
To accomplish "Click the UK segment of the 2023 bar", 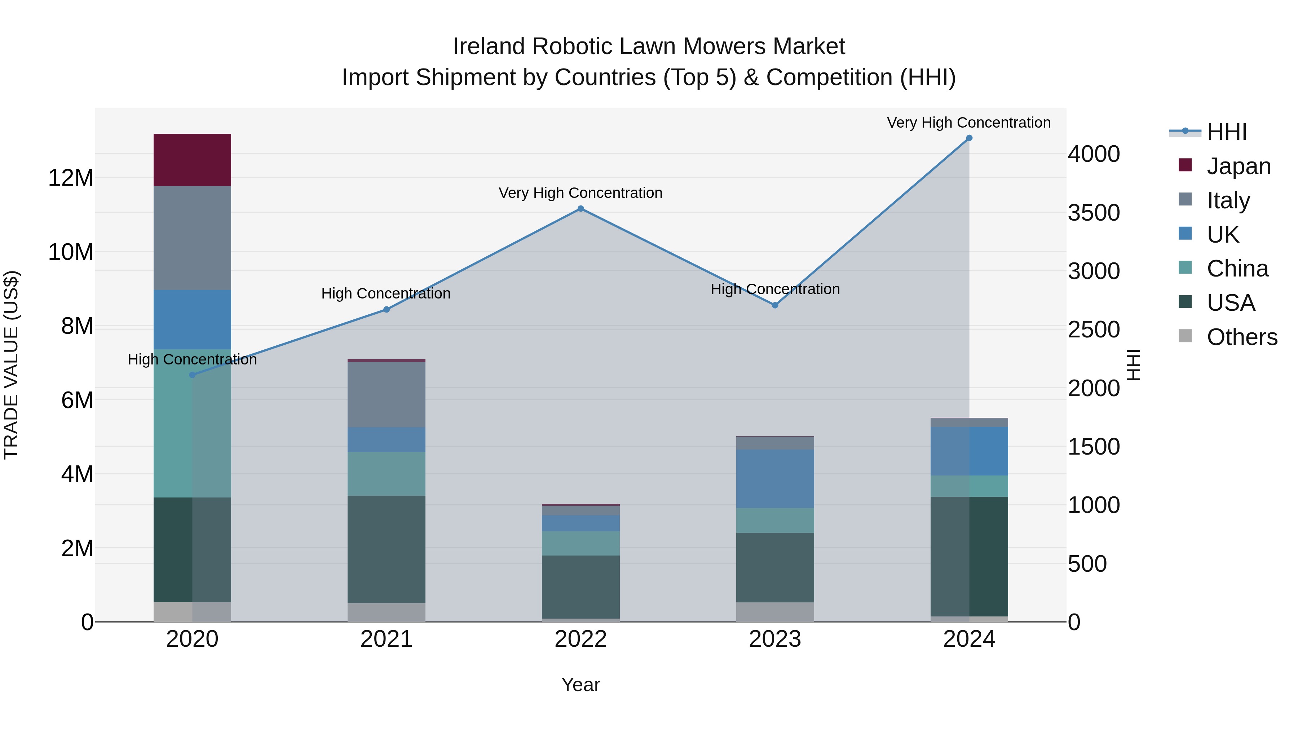I will pos(775,479).
